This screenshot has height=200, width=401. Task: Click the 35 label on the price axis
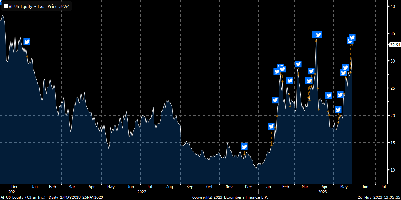coord(392,33)
